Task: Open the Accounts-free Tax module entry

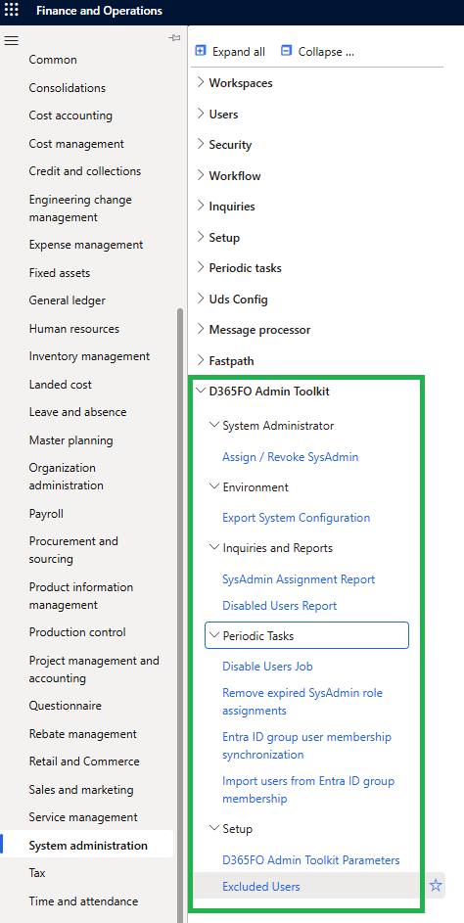Action: tap(37, 873)
